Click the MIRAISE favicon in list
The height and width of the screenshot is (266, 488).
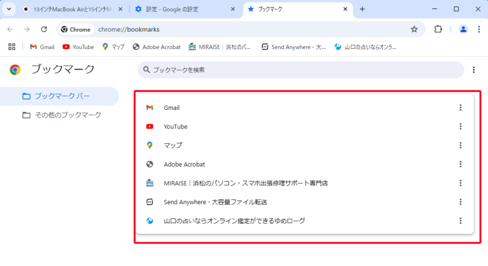[150, 183]
